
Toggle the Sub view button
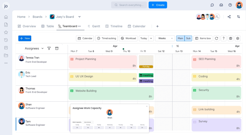(188, 38)
